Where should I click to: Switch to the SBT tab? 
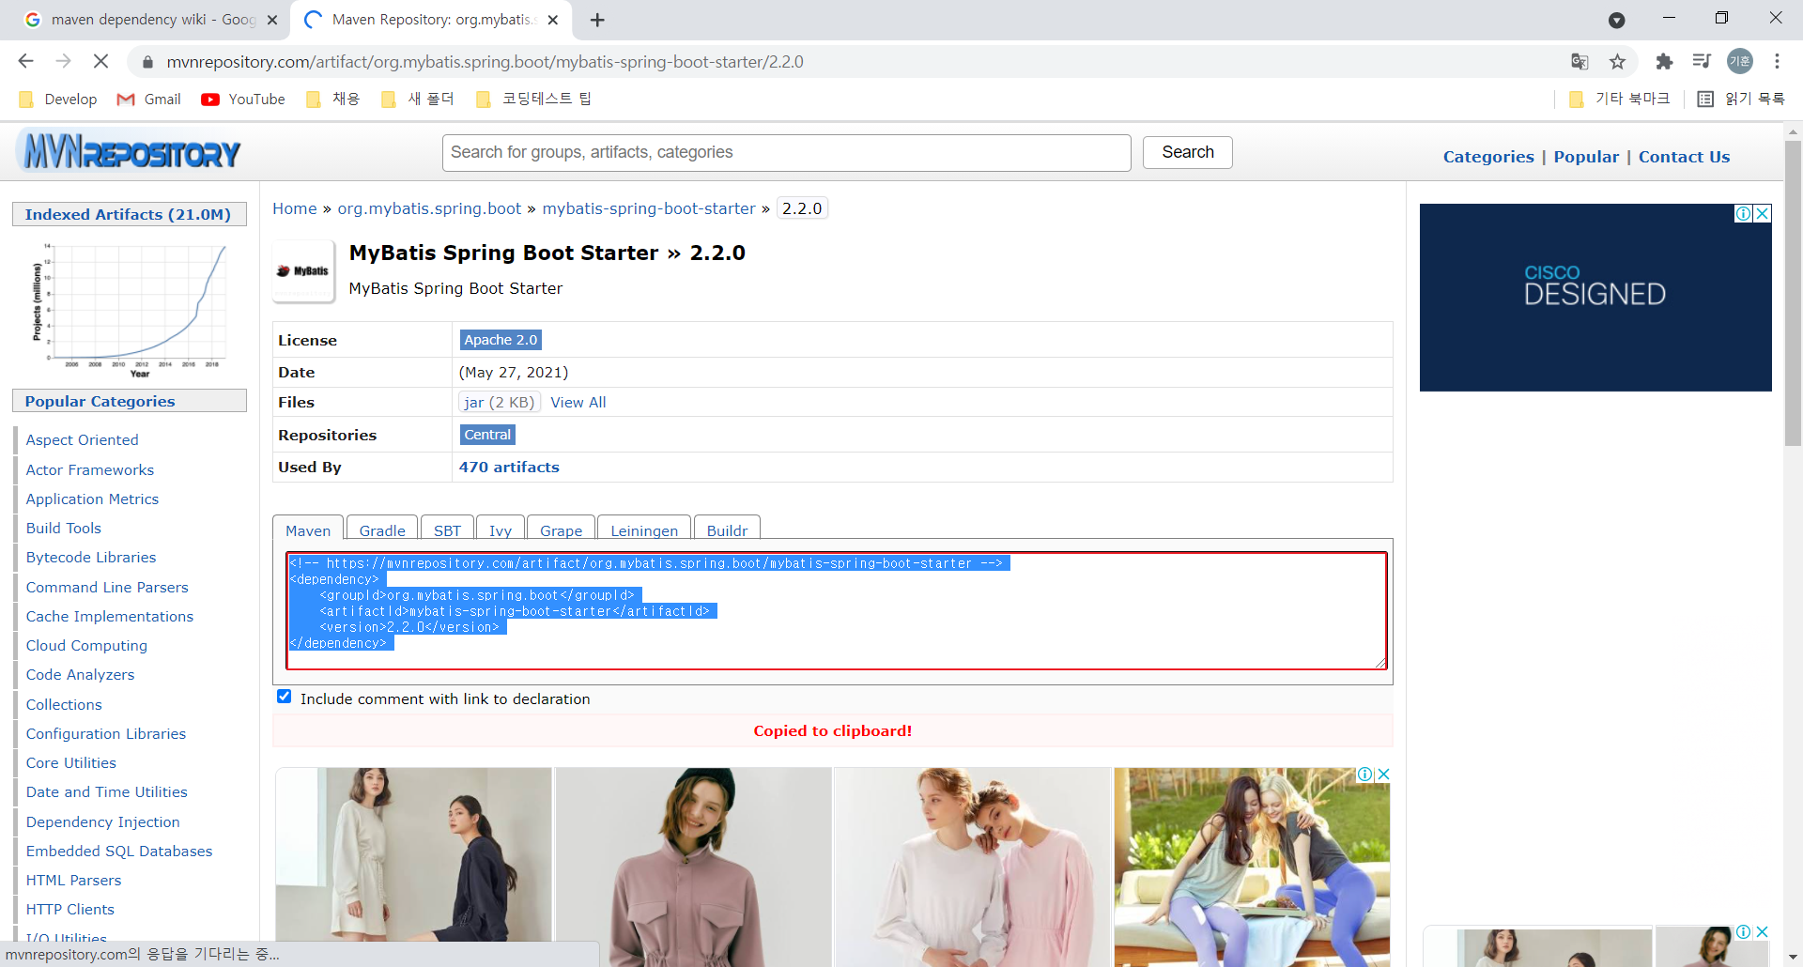447,530
